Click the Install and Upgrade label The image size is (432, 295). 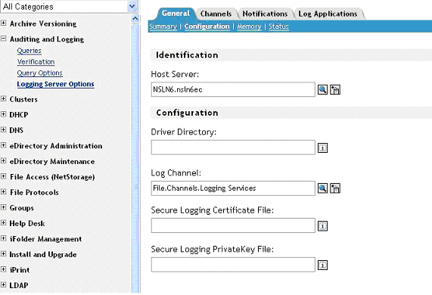point(43,254)
